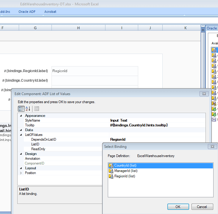Select column K header
Viewport: 218px width, 214px height.
tap(182, 28)
